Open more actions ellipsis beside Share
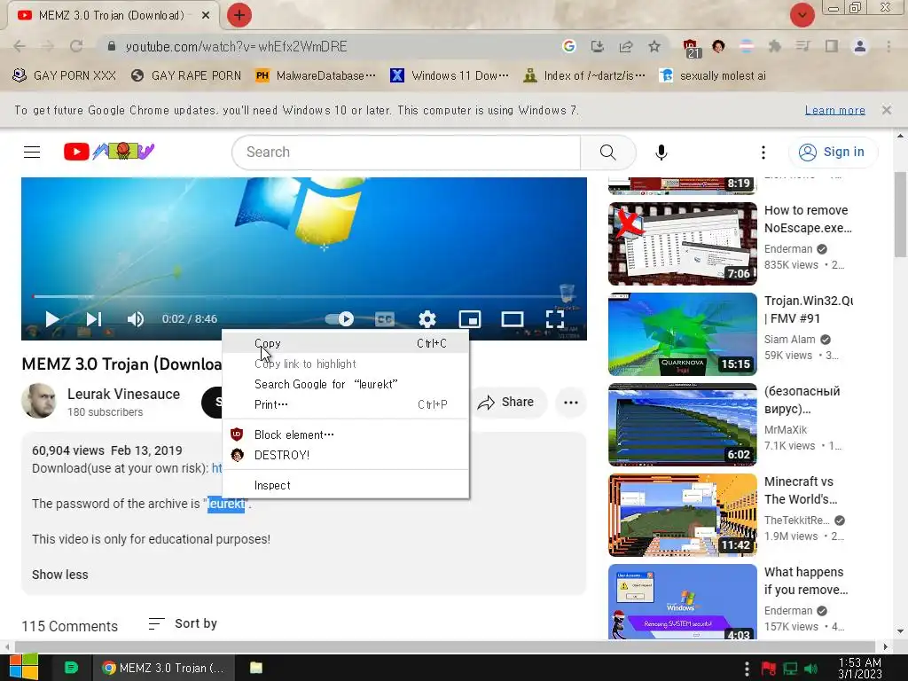 tap(571, 403)
